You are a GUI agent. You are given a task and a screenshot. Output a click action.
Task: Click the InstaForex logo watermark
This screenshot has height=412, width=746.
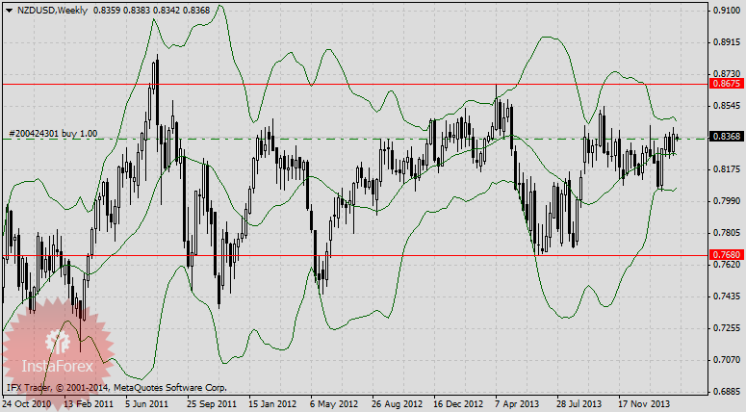point(58,346)
